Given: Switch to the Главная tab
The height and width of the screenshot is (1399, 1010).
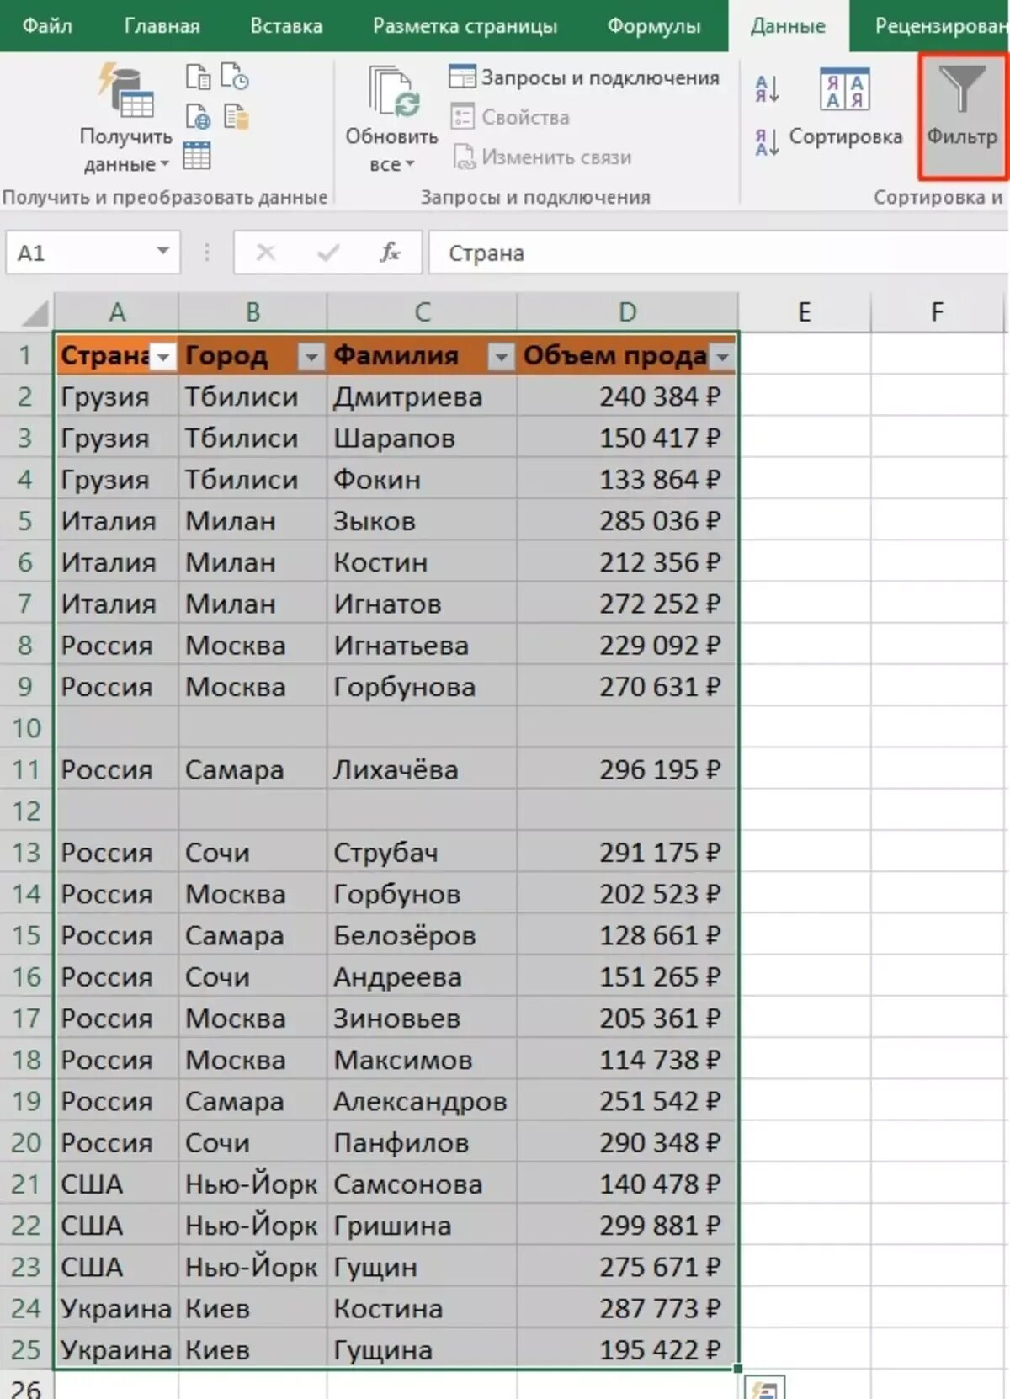Looking at the screenshot, I should pos(162,25).
